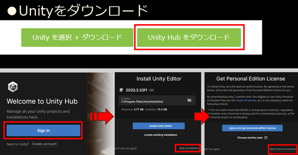Viewport: 298px width, 155px height.
Task: Click the 'Available: 72.2 GB' text
Action: pos(156,109)
